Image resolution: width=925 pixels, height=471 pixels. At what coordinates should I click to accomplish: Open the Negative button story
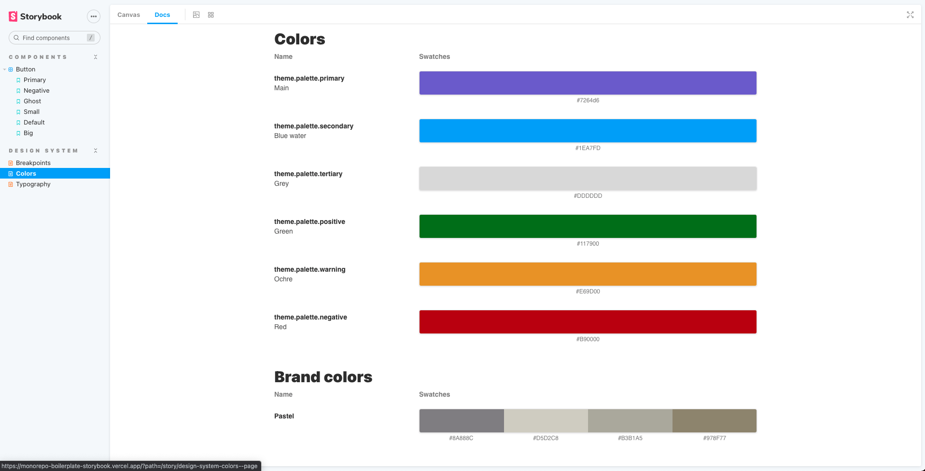(37, 91)
